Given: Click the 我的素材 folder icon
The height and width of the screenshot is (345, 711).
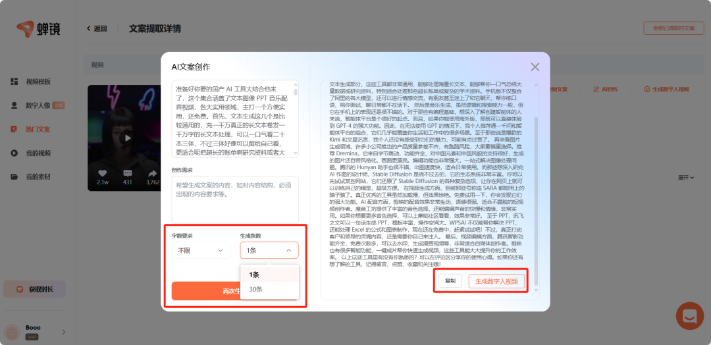Looking at the screenshot, I should [14, 176].
